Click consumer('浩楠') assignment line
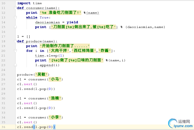Screen dimensions: 194x130 pyautogui.click(x=40, y=98)
